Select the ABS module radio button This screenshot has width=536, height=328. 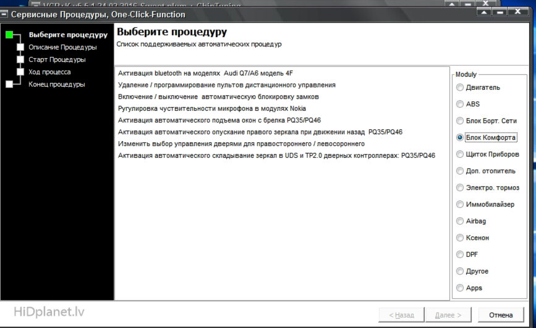click(460, 104)
